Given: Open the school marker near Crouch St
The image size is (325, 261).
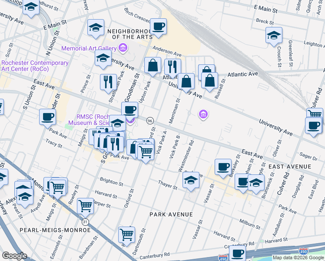Looking at the screenshot, I should [274, 35].
